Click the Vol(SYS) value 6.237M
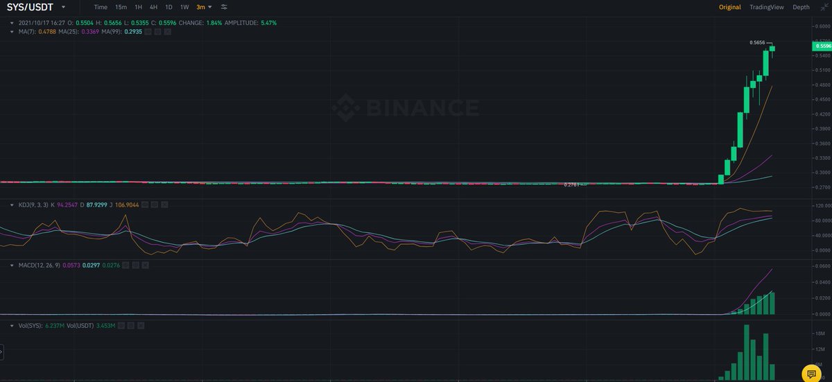 click(x=55, y=326)
